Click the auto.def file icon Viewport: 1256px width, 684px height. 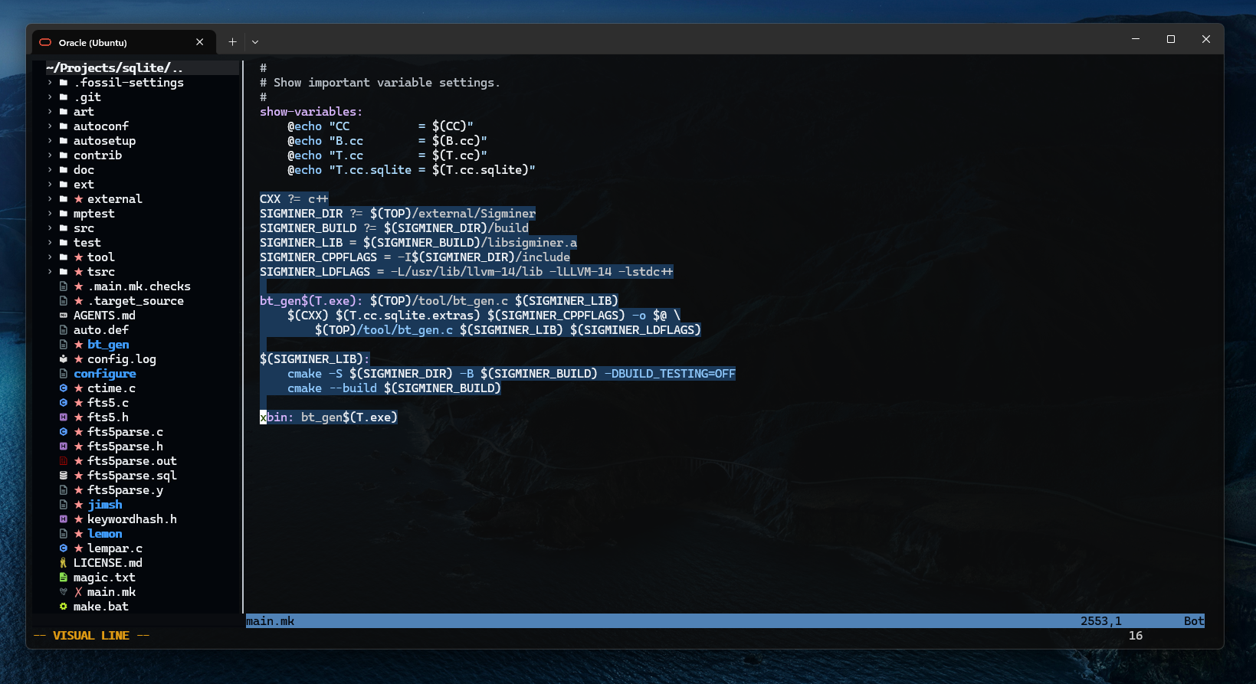click(x=64, y=330)
